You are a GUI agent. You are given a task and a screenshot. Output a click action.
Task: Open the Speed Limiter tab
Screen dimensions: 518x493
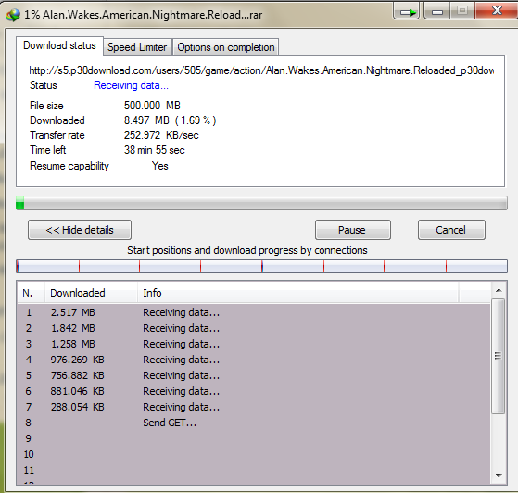tap(137, 47)
